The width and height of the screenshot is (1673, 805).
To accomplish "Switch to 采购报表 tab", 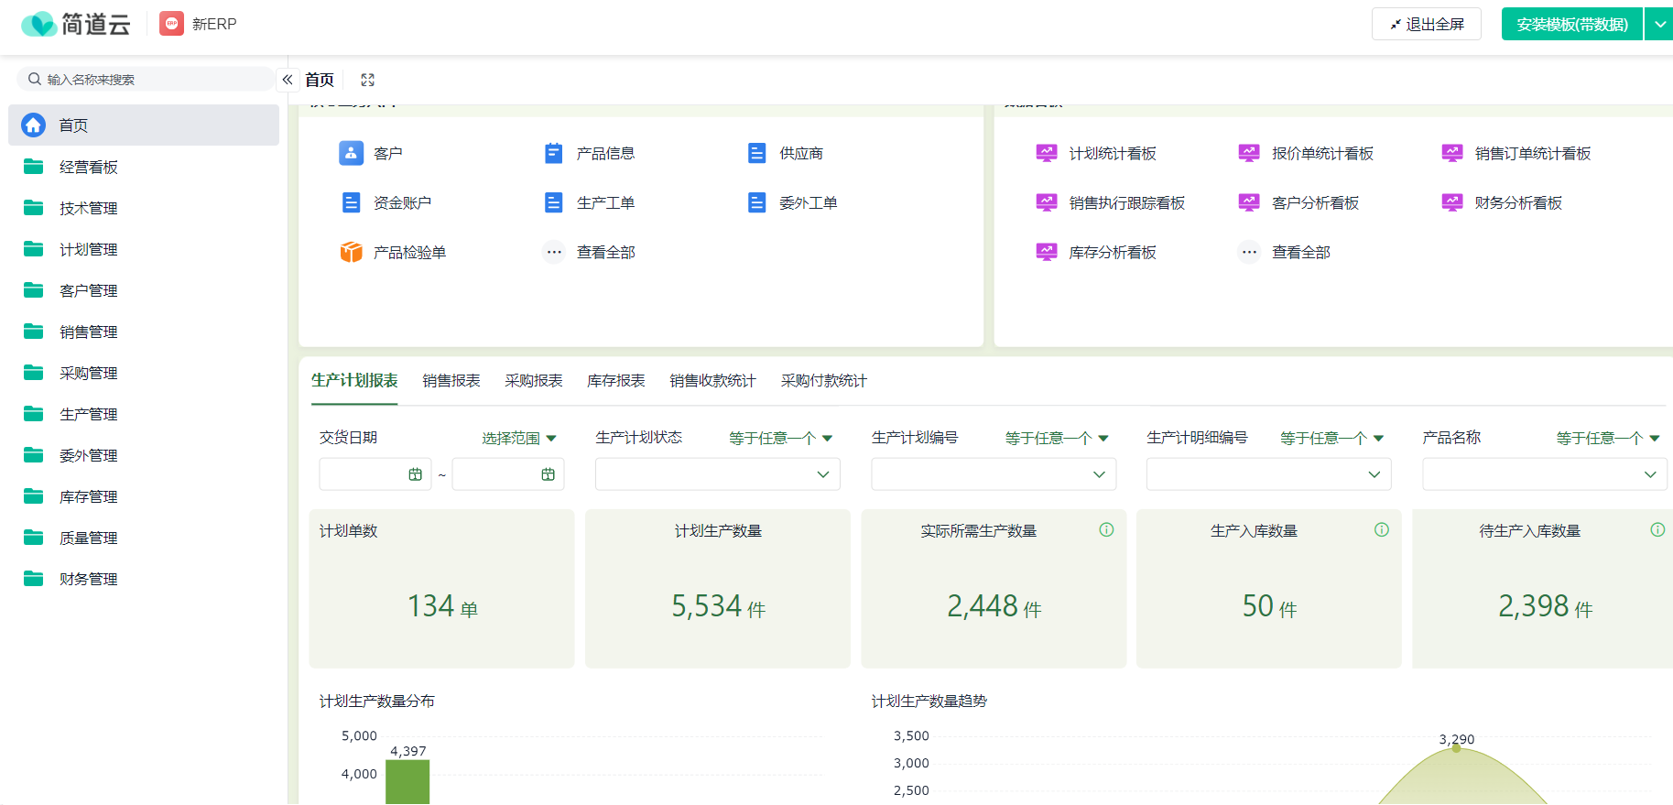I will coord(534,380).
